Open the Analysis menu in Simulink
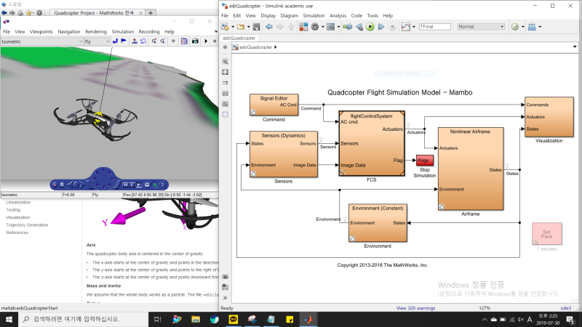 point(338,15)
